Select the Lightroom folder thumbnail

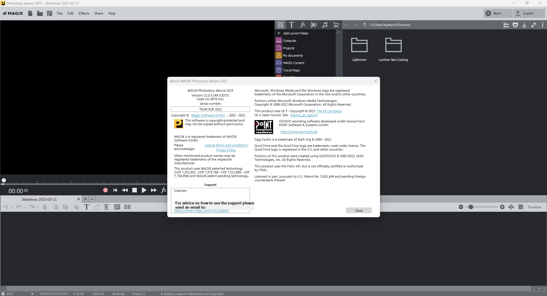359,49
